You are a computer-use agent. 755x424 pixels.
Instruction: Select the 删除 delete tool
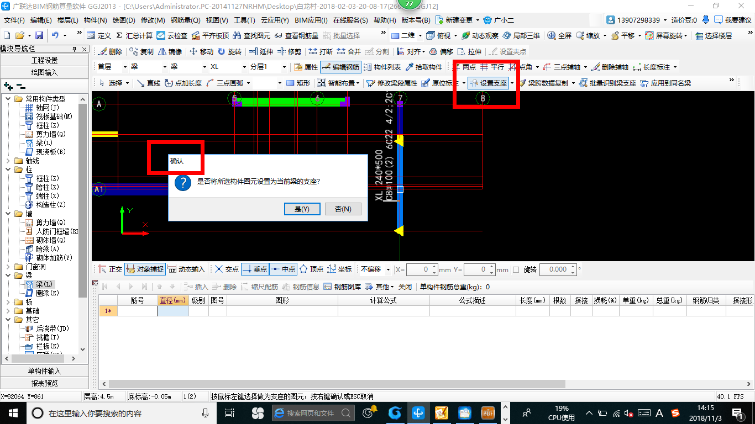point(110,52)
